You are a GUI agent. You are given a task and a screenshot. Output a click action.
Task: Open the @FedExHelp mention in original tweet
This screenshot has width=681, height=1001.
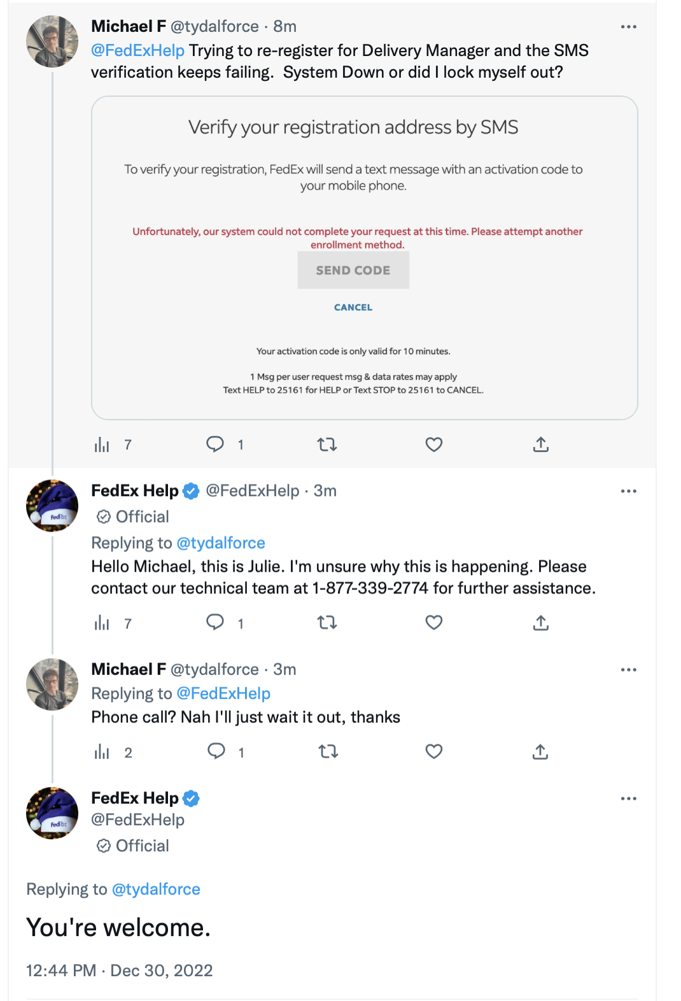[137, 50]
